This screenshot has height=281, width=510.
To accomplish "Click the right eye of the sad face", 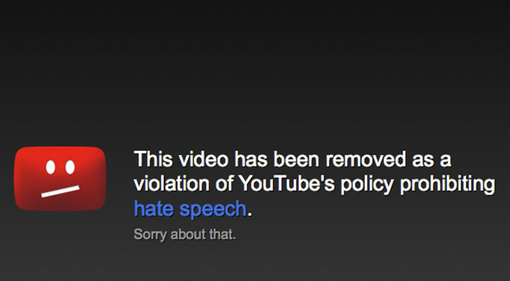I will pos(70,167).
